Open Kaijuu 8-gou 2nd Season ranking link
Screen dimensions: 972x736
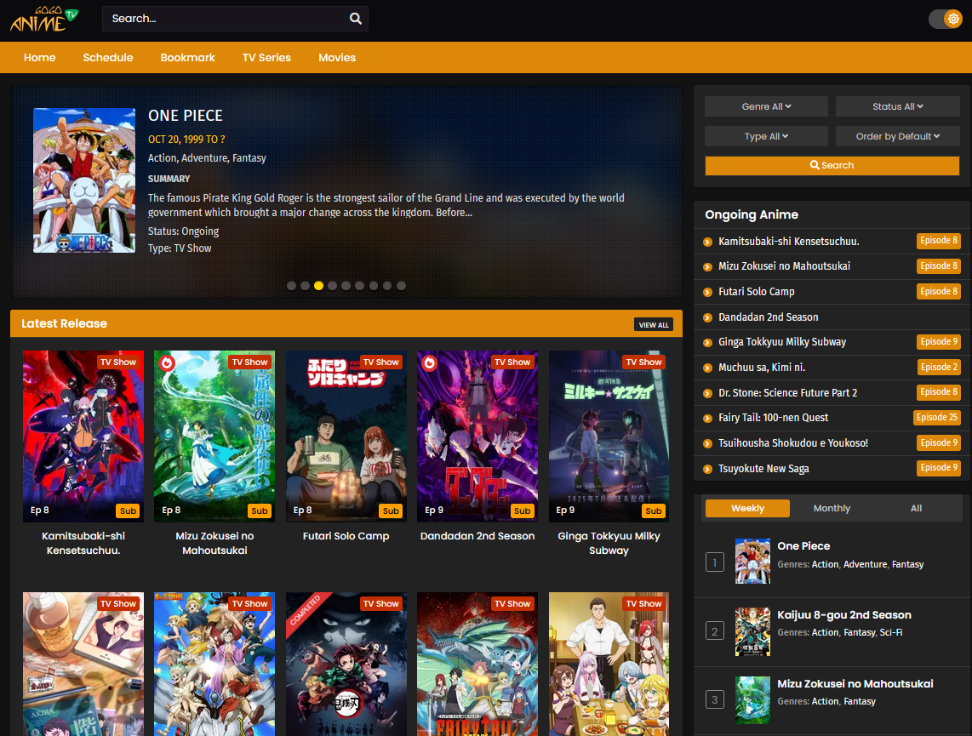(844, 615)
